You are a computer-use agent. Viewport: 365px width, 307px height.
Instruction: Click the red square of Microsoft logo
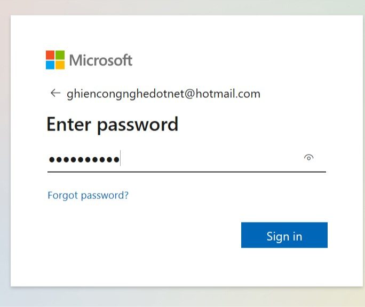click(x=50, y=55)
